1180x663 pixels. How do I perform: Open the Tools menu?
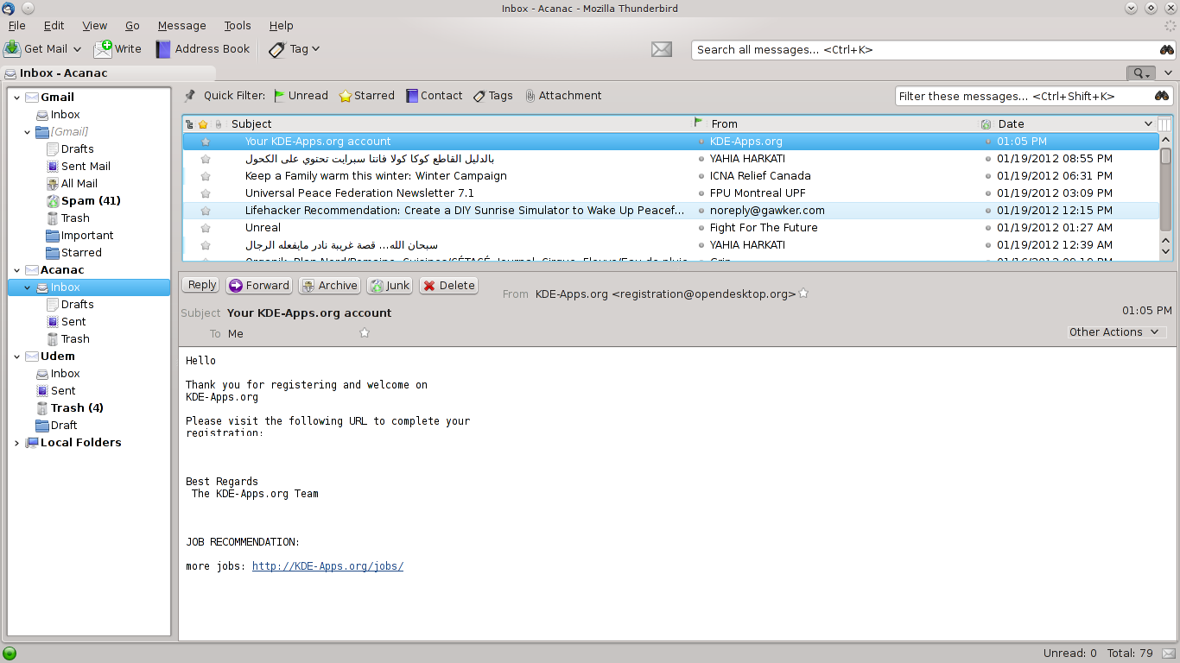238,26
